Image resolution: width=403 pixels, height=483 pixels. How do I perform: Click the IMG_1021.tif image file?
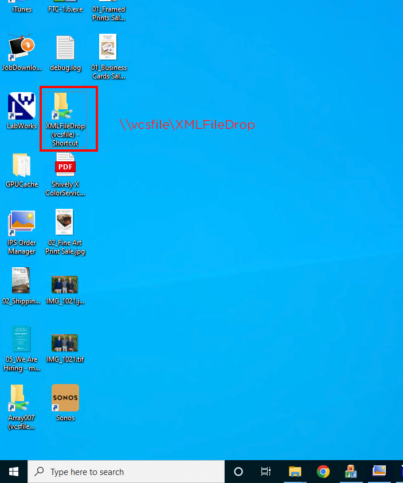pos(65,343)
